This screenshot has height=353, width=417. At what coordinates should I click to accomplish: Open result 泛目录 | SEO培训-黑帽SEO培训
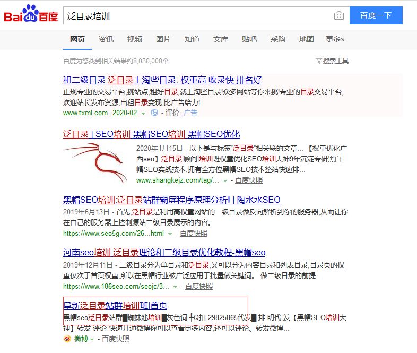151,134
